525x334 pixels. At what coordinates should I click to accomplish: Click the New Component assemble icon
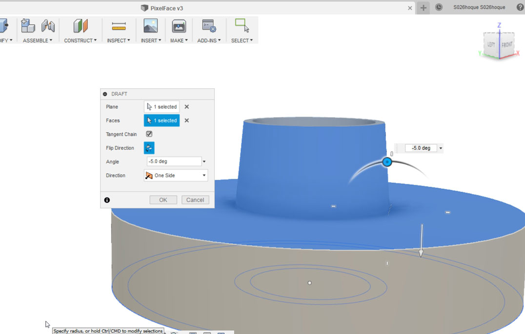[28, 26]
